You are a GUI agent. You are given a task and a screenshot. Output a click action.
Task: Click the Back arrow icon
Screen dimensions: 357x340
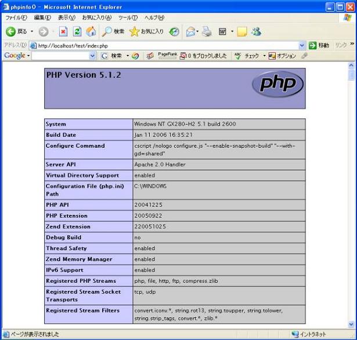coord(10,32)
